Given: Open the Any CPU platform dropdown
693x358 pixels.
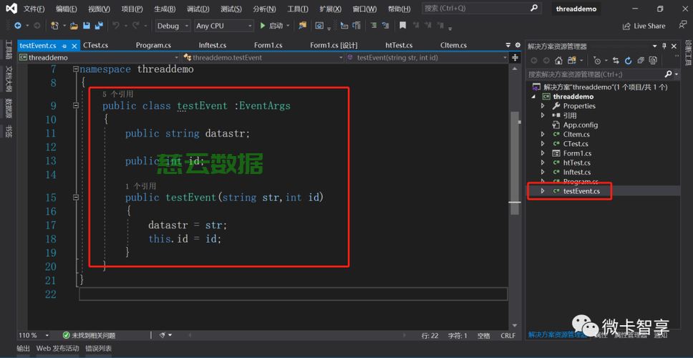Looking at the screenshot, I should point(224,26).
